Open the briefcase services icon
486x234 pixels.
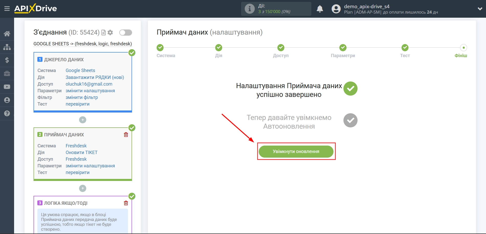(7, 74)
